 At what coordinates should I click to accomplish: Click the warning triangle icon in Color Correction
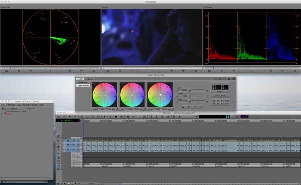pos(229,79)
